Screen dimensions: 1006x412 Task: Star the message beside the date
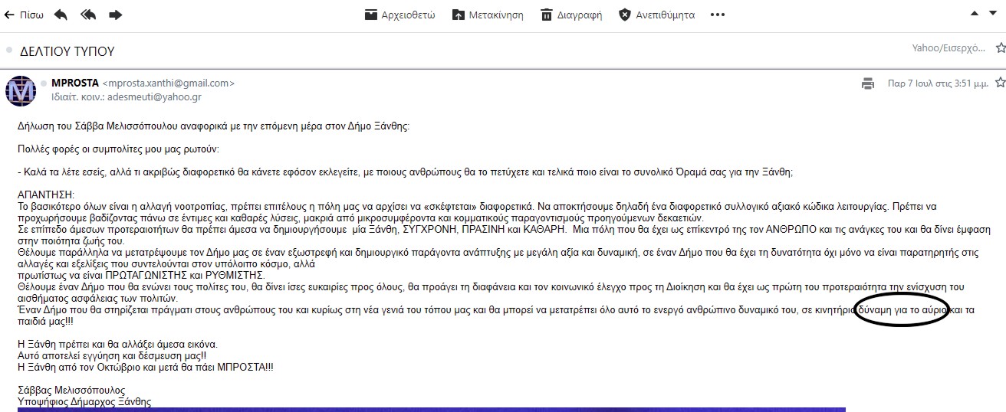tap(1000, 83)
